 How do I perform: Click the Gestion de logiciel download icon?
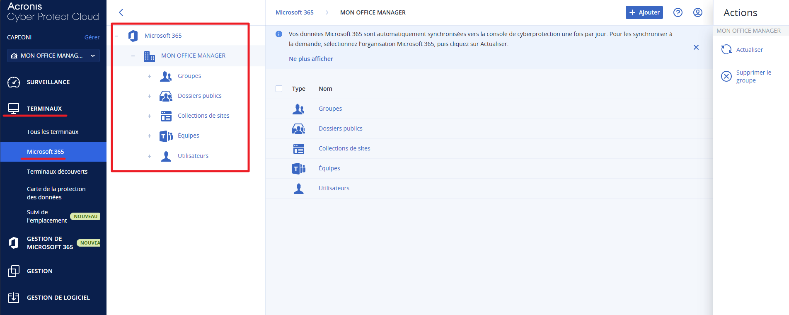14,298
